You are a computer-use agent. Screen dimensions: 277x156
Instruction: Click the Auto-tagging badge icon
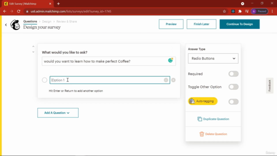point(192,101)
